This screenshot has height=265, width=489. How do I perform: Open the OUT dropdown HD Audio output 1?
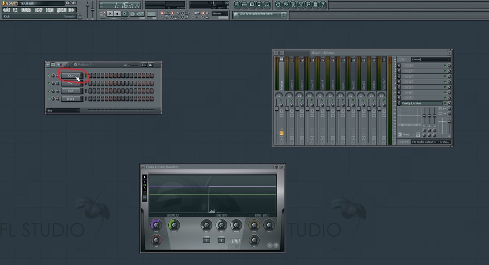tap(431, 142)
